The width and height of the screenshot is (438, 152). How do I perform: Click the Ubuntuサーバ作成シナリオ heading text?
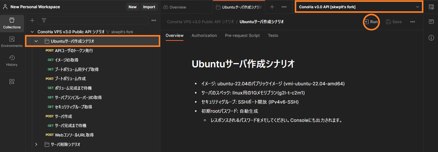coord(243,64)
